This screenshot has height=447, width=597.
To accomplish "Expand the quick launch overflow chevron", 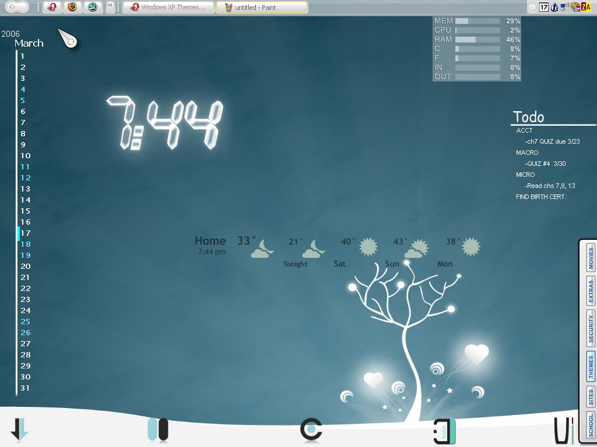I will click(110, 7).
